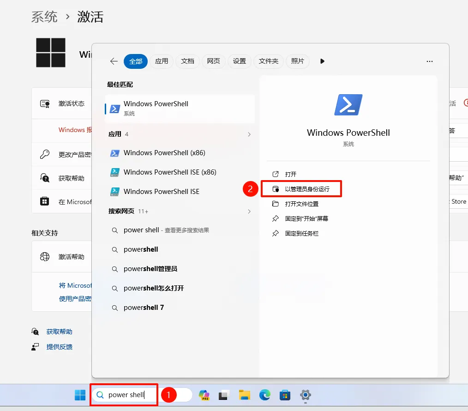Open Windows PowerShell (x86) result

(180, 153)
